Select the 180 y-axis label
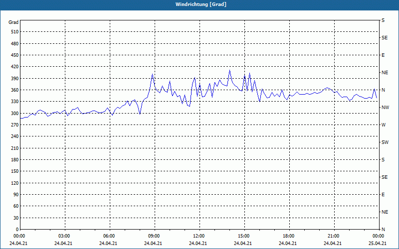 15,160
